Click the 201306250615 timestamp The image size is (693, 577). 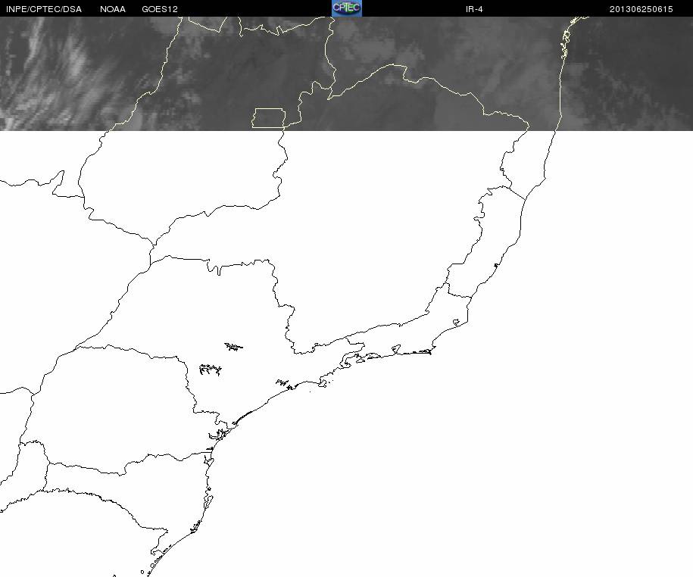pos(641,9)
